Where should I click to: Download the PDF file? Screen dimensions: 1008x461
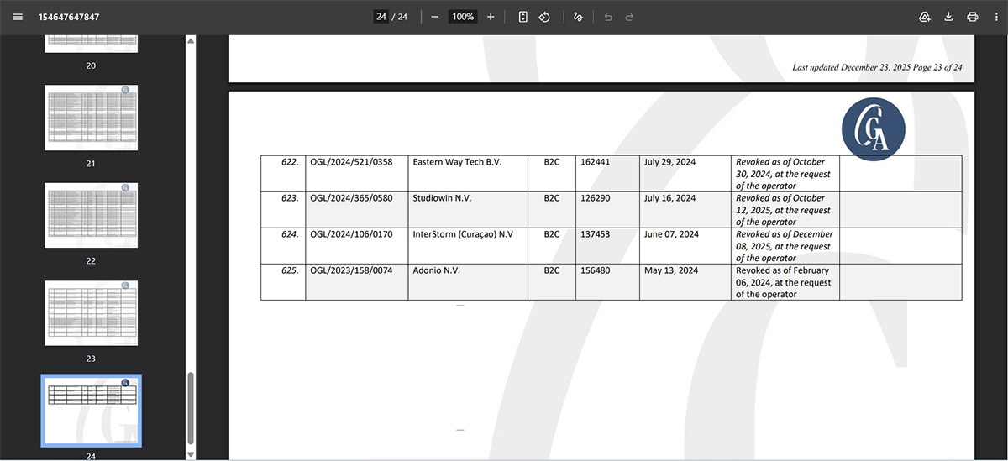[x=948, y=17]
